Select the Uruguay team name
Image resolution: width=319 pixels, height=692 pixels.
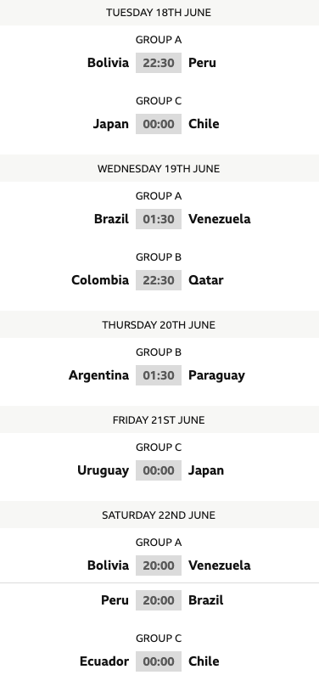coord(104,471)
